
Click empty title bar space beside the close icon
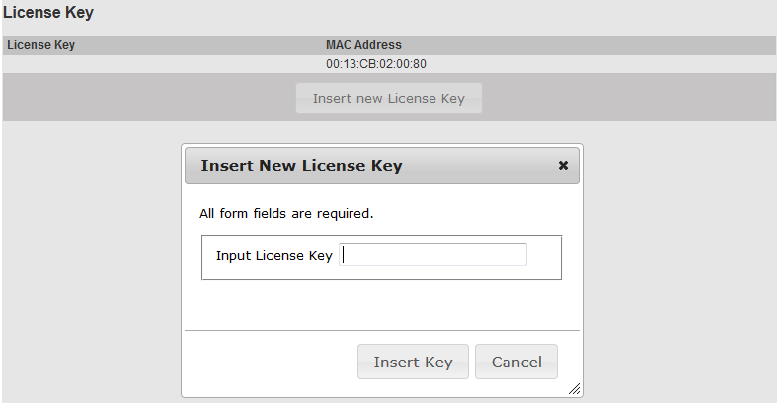[484, 166]
